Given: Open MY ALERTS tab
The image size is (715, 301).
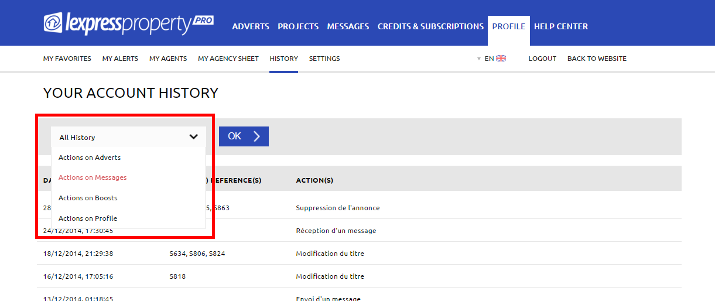Looking at the screenshot, I should pyautogui.click(x=120, y=59).
